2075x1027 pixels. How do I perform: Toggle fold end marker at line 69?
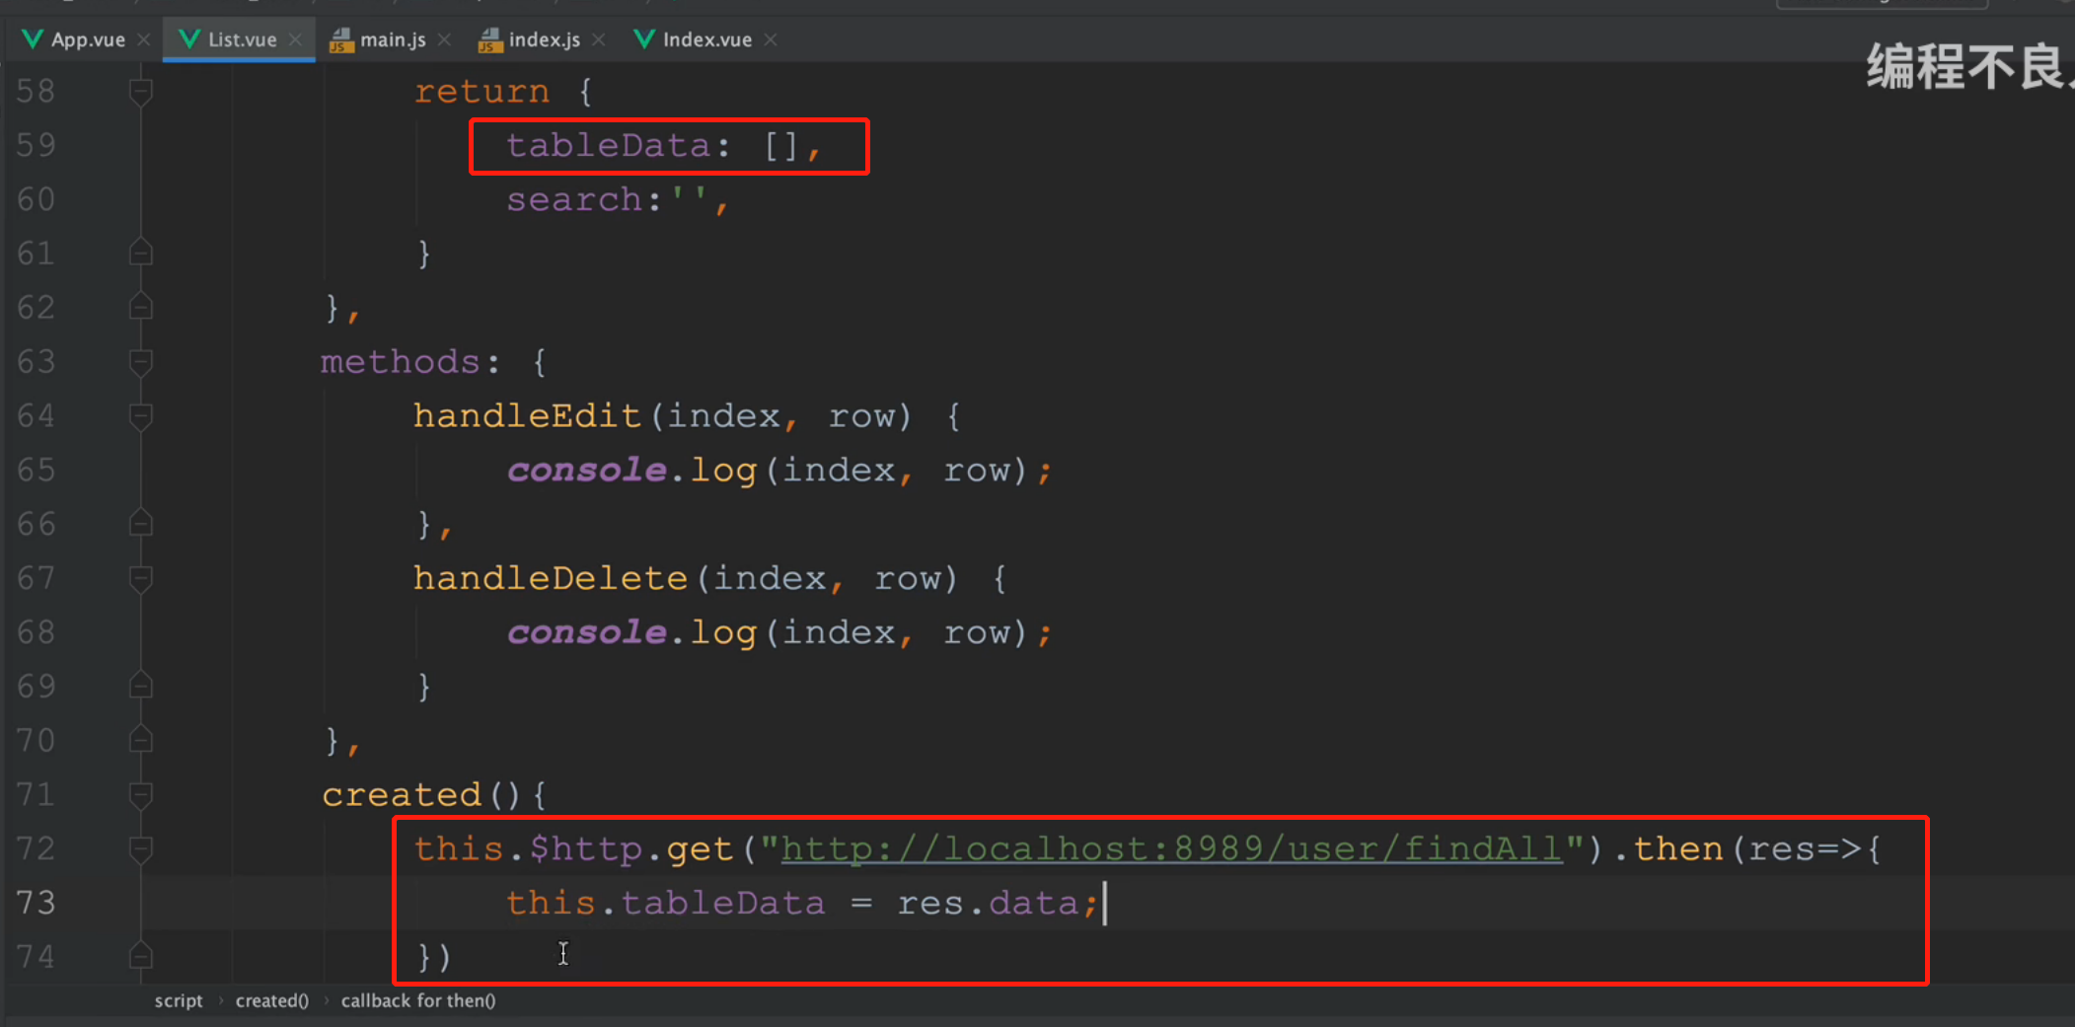[x=141, y=687]
